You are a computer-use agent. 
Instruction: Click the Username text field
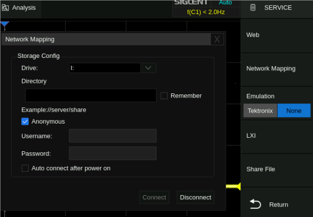[x=113, y=136]
